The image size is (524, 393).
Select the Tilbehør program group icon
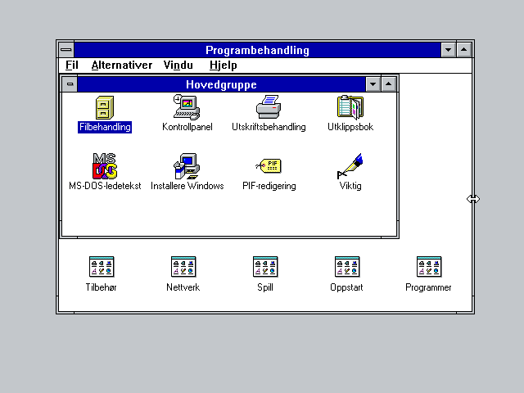click(102, 268)
